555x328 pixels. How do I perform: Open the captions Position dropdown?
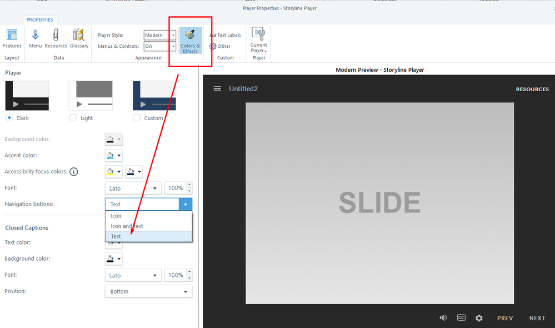[149, 291]
